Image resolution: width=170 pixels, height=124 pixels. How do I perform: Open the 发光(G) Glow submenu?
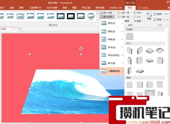112,47
